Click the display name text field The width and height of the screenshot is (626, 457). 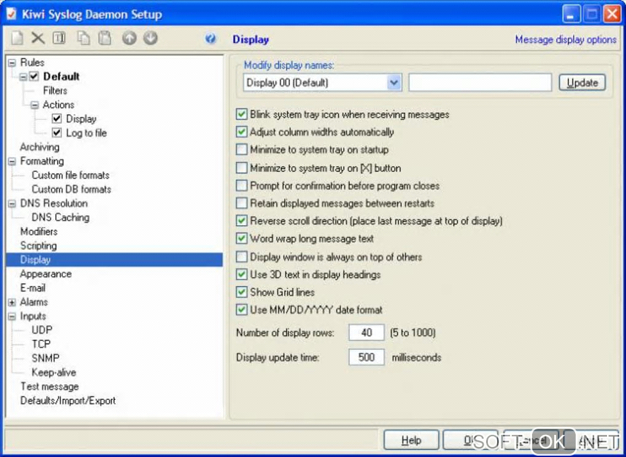tap(481, 83)
